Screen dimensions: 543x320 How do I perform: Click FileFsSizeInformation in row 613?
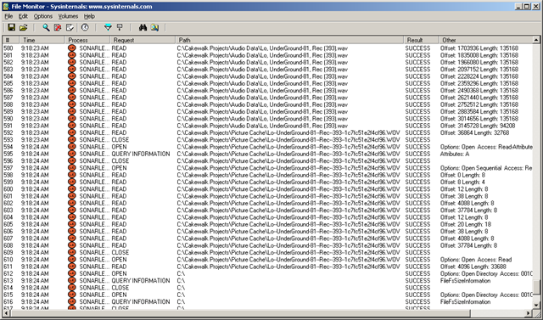click(x=465, y=281)
